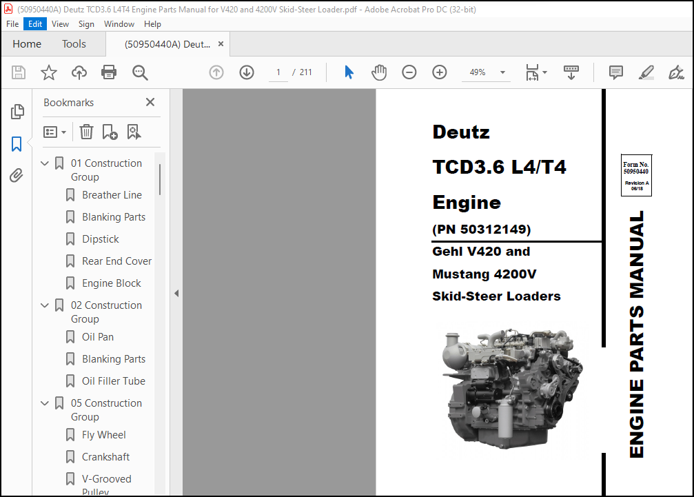Open the Fill & Sign tool

click(x=676, y=72)
